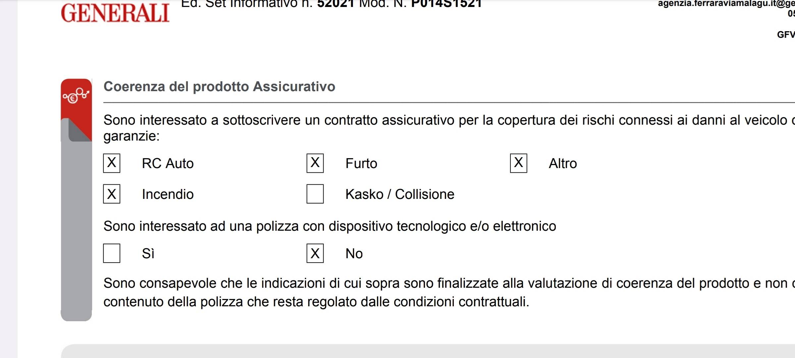This screenshot has width=795, height=358.
Task: Uncheck the RC Auto checkbox
Action: coord(112,163)
